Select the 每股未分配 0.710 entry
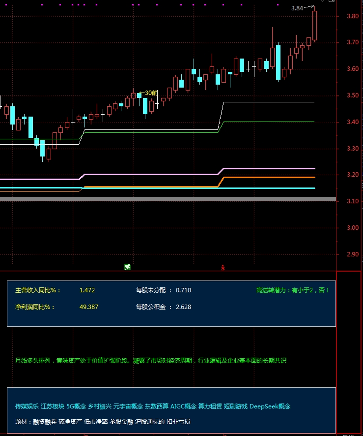Screen dimensions: 363x436 click(164, 290)
